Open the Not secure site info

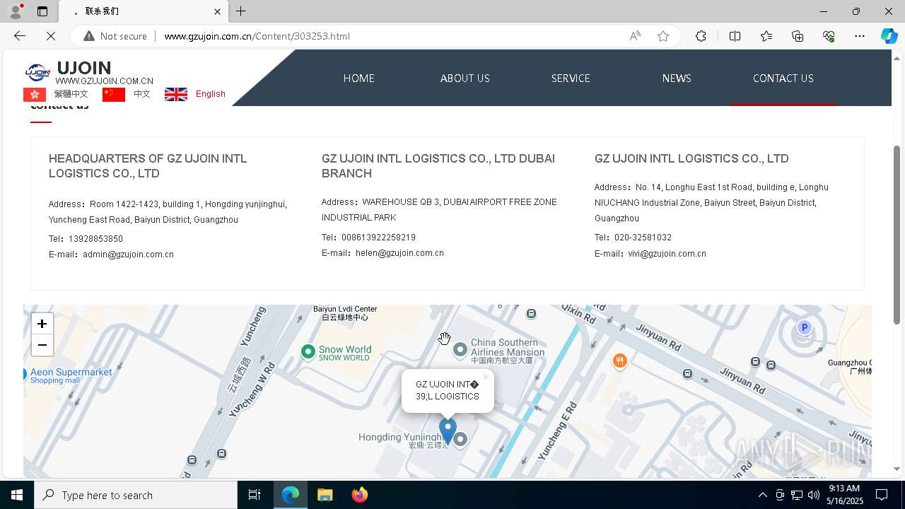coord(115,36)
